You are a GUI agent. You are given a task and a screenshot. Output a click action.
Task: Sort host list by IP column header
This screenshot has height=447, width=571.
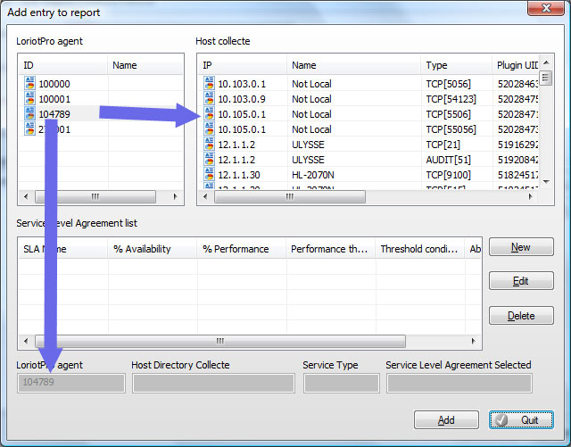click(x=241, y=65)
